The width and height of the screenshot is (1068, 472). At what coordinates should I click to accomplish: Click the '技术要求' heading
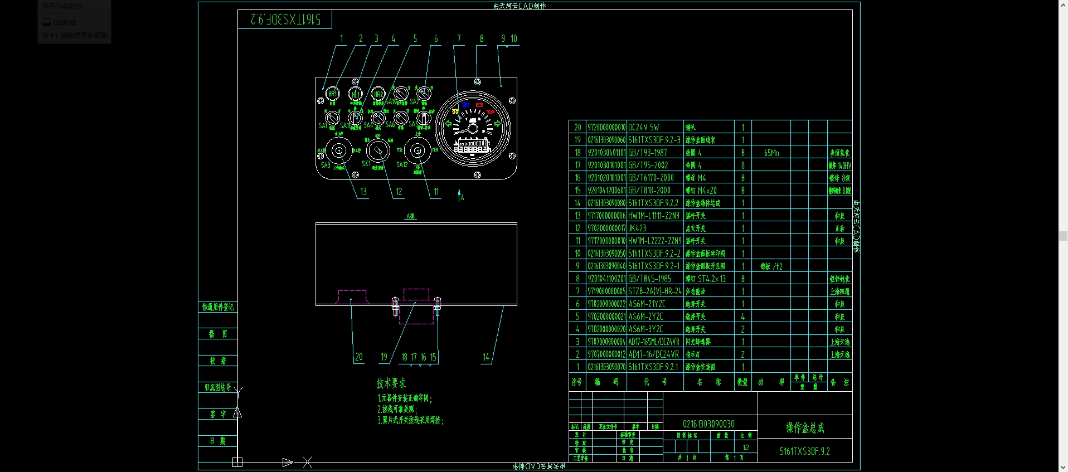point(391,383)
